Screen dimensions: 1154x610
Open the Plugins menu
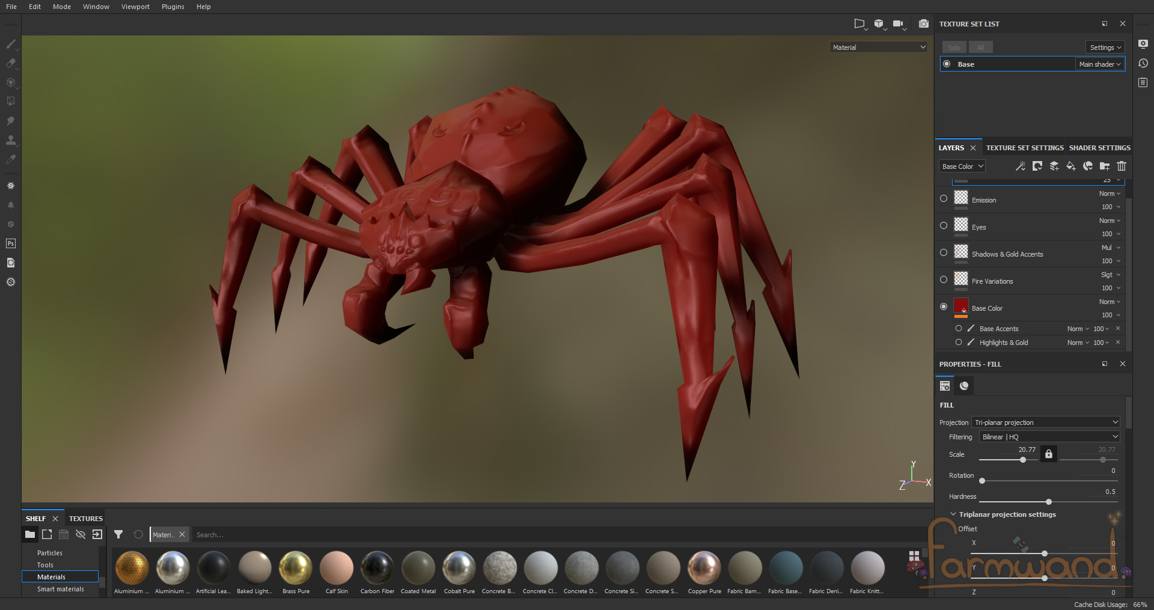click(x=173, y=7)
